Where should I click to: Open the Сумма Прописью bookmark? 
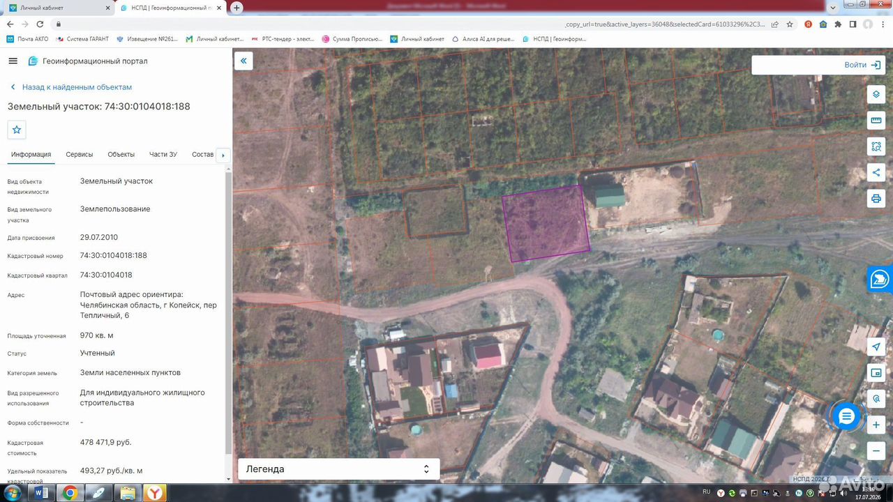(352, 39)
